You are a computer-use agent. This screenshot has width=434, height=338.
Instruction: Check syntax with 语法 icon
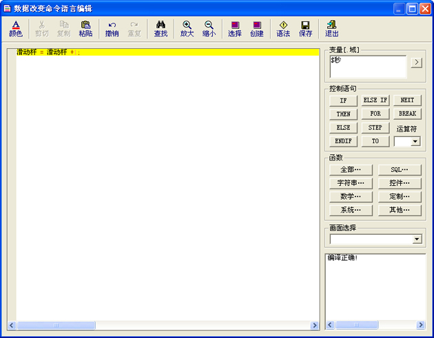point(283,29)
